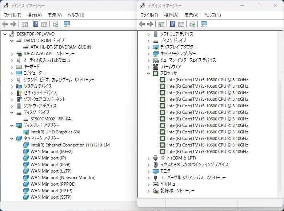
Task: Select DESKTOP-PPLVVVO computer root node
Action: 36,34
